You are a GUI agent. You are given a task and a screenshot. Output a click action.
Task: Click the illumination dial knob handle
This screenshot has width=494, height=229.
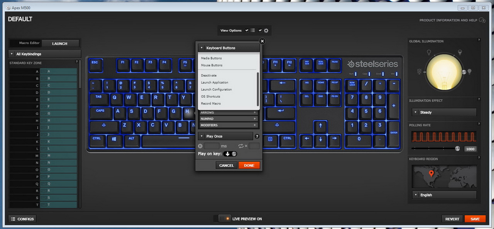(x=464, y=71)
